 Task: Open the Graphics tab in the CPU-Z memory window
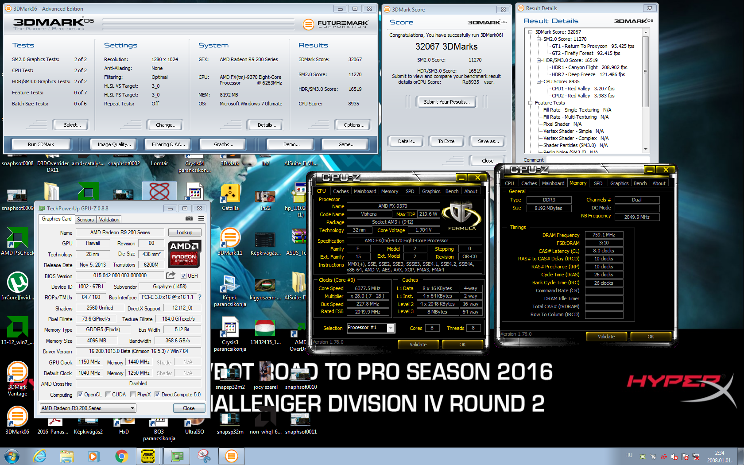619,183
